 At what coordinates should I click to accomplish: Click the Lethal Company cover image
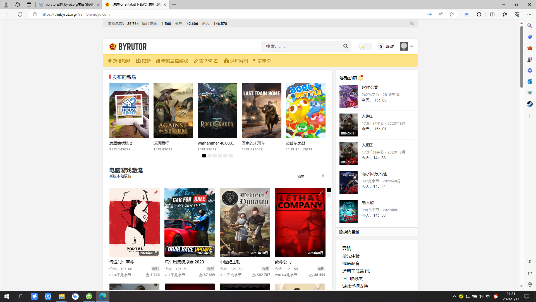click(300, 222)
